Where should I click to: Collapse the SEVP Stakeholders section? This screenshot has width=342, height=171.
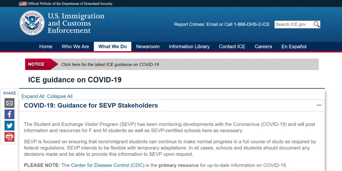click(319, 105)
